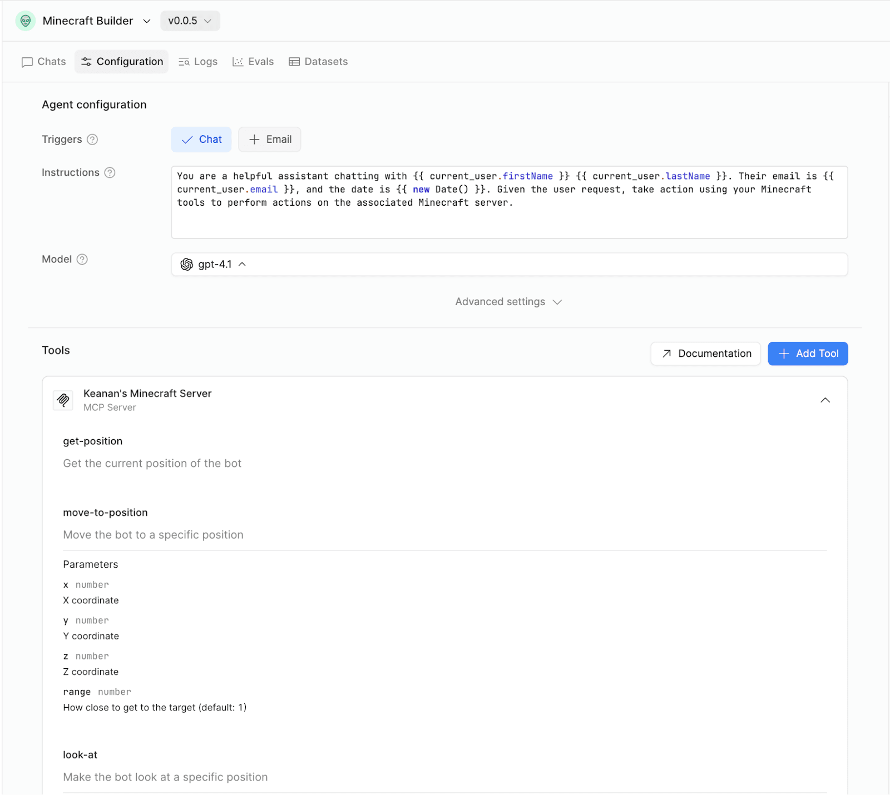Viewport: 890px width, 795px height.
Task: Click the OpenAI logo in model field
Action: point(187,265)
